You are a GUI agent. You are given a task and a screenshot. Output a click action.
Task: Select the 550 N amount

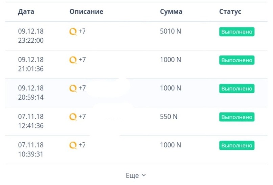(168, 117)
